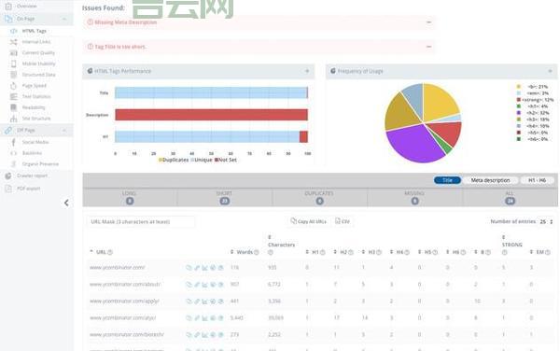Open the PDF export icon
This screenshot has width=560, height=351.
(x=8, y=189)
